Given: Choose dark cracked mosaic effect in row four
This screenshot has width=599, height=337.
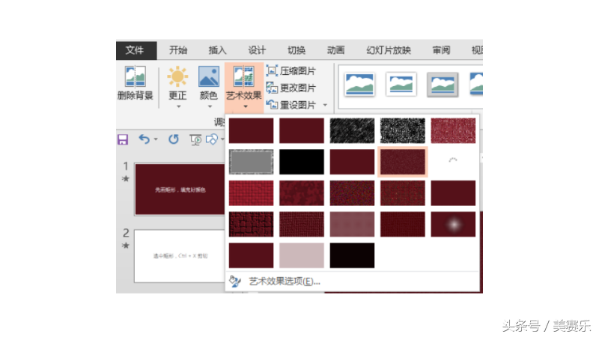Looking at the screenshot, I should (x=251, y=224).
